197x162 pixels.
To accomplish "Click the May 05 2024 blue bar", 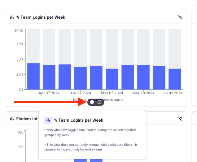I will [x=112, y=79].
